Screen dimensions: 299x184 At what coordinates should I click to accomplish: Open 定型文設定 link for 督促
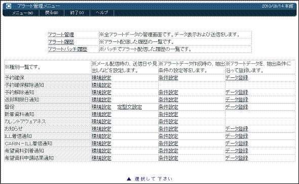[x=130, y=107]
